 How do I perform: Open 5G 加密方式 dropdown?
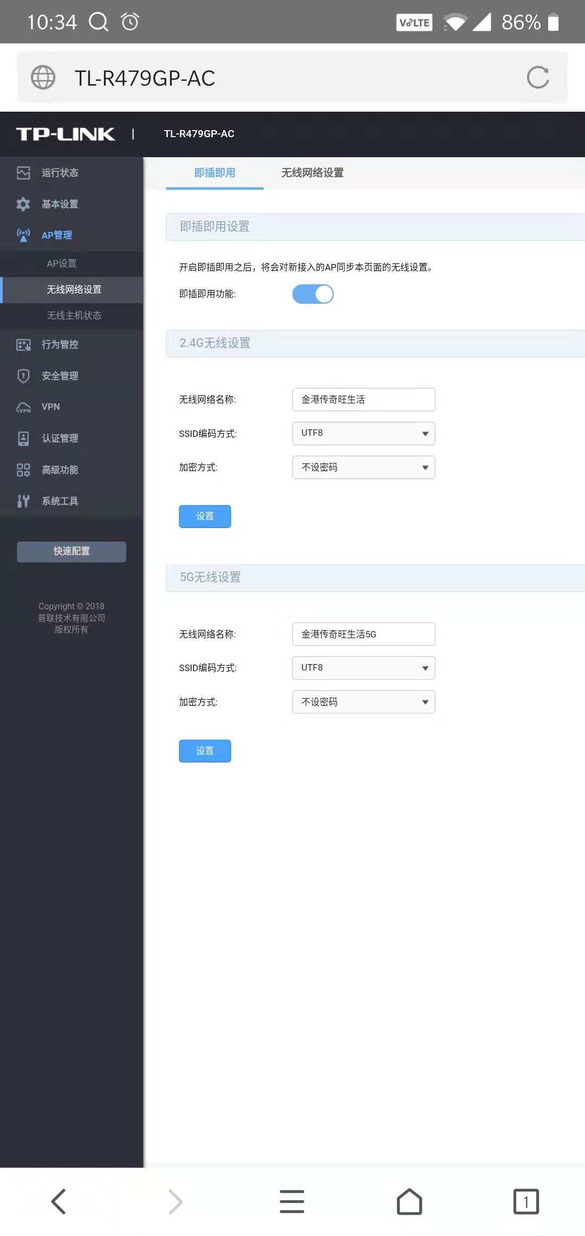click(x=363, y=702)
